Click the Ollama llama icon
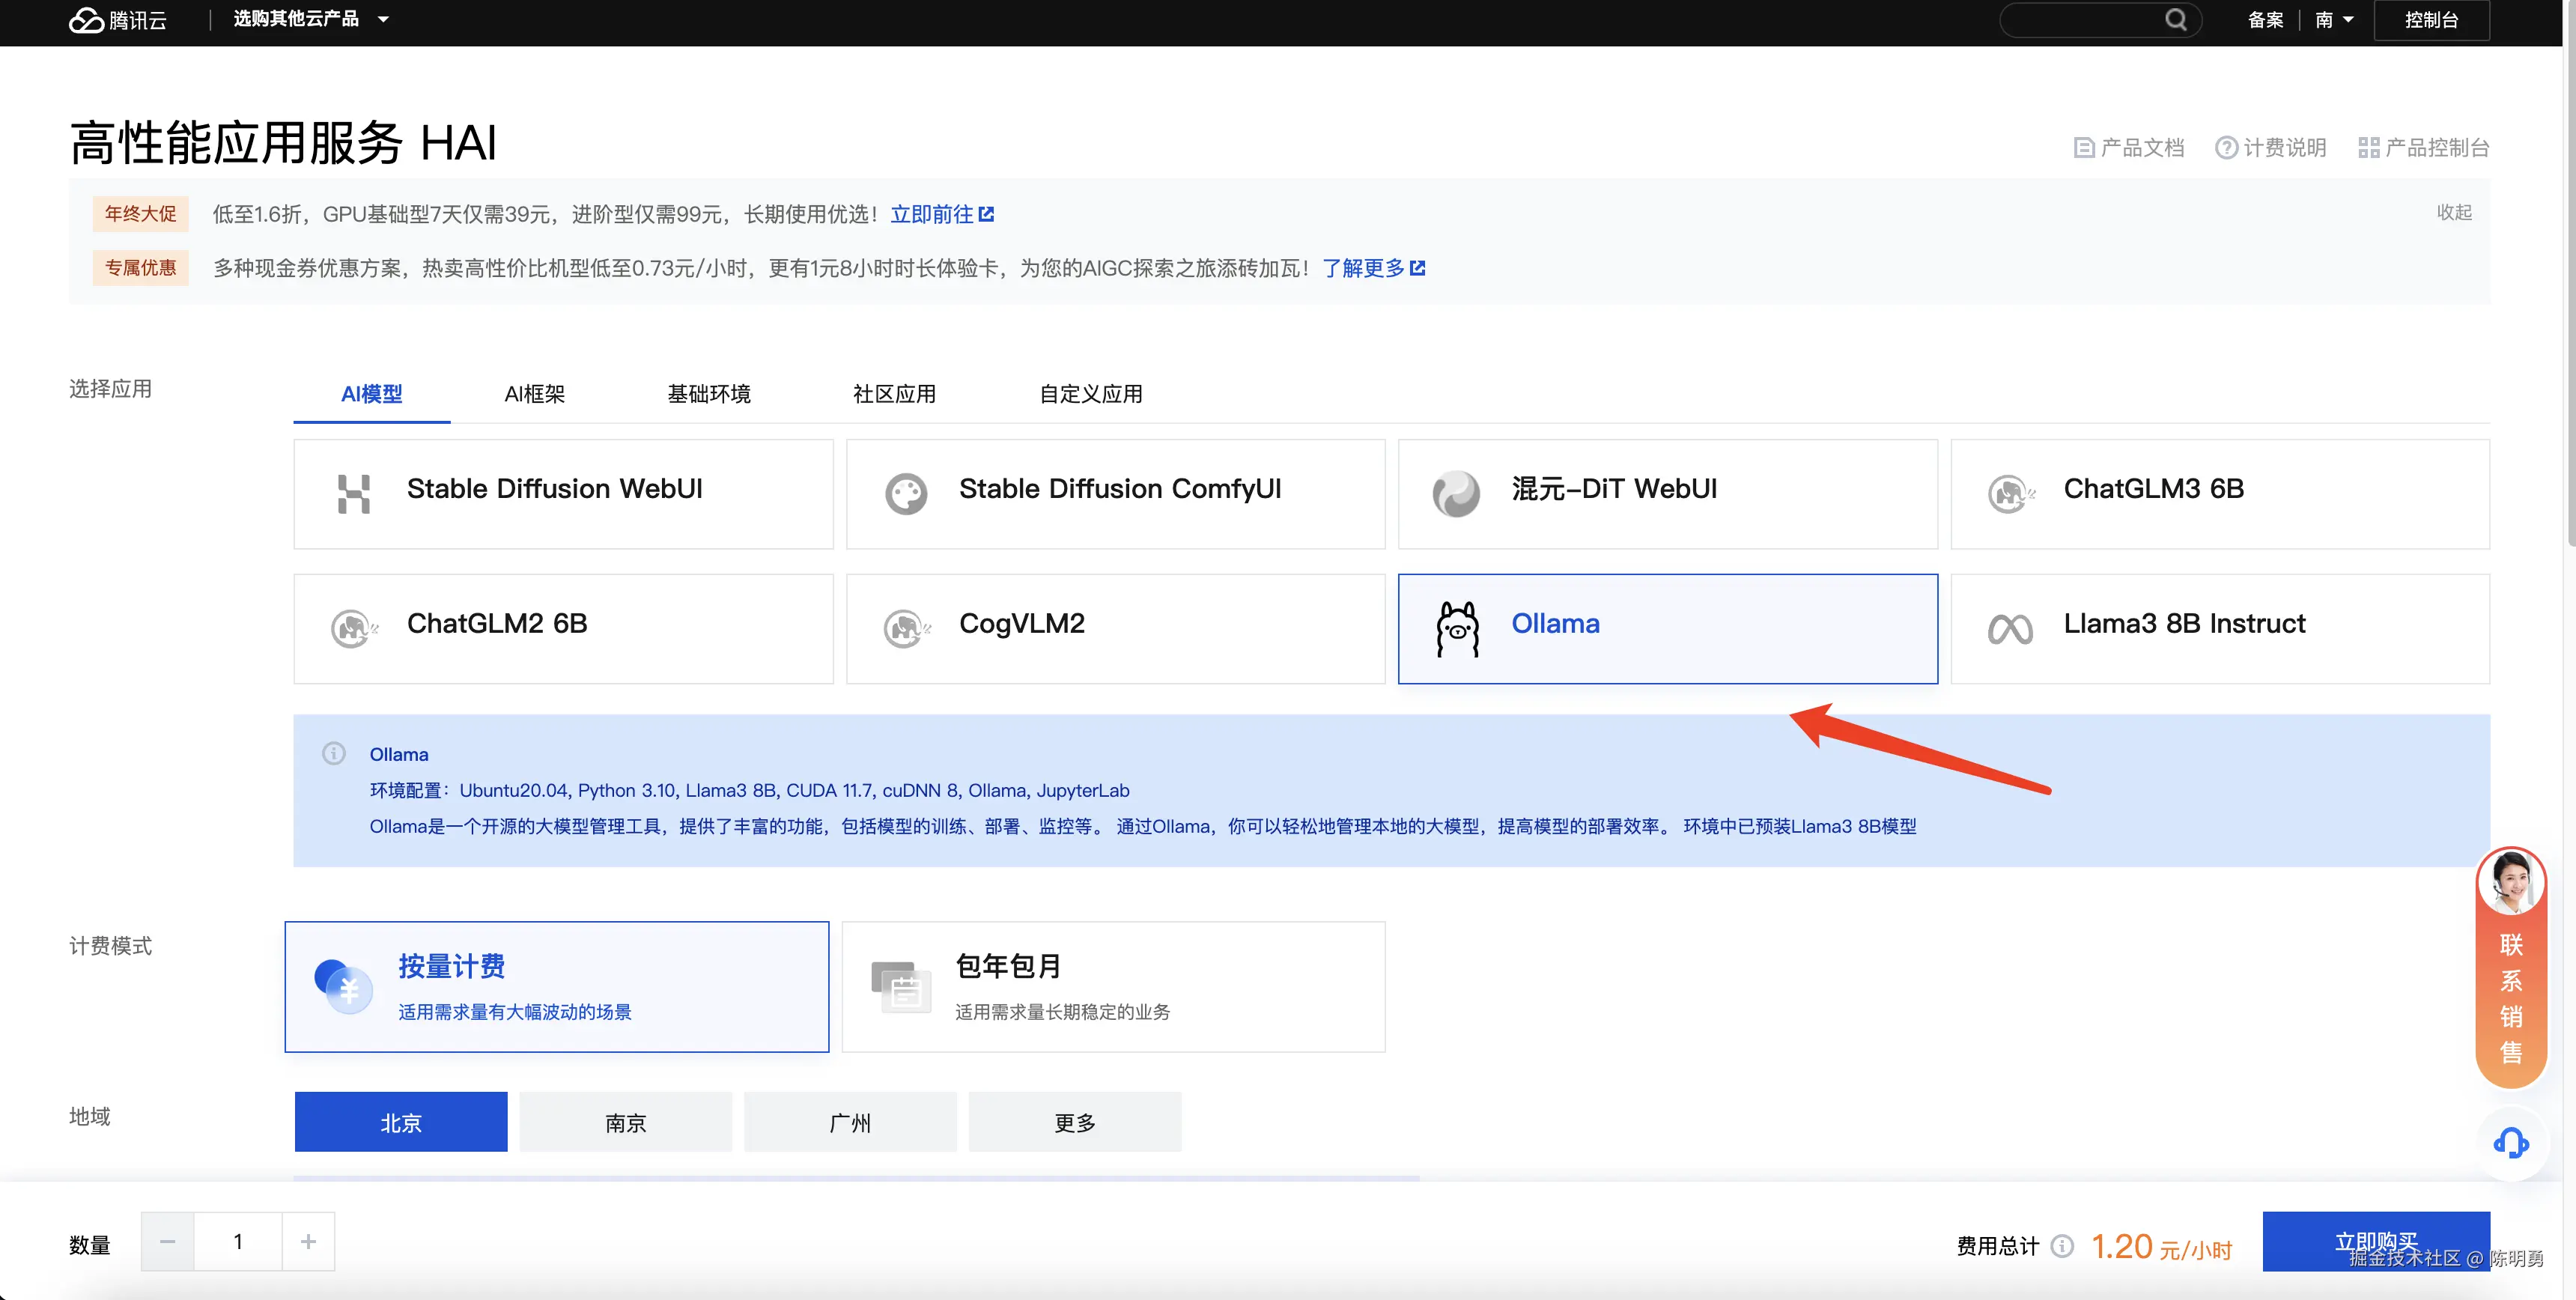Screen dimensions: 2576x1300 1457,628
